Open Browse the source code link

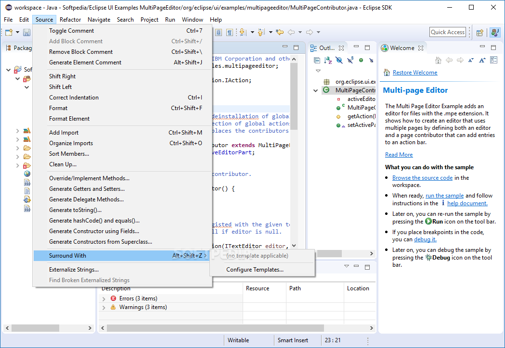[x=422, y=178]
